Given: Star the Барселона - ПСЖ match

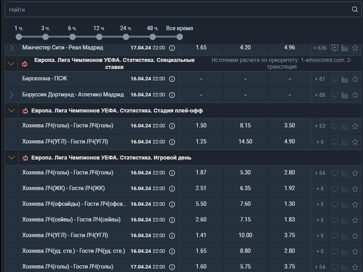Looking at the screenshot, I should click(x=355, y=79).
